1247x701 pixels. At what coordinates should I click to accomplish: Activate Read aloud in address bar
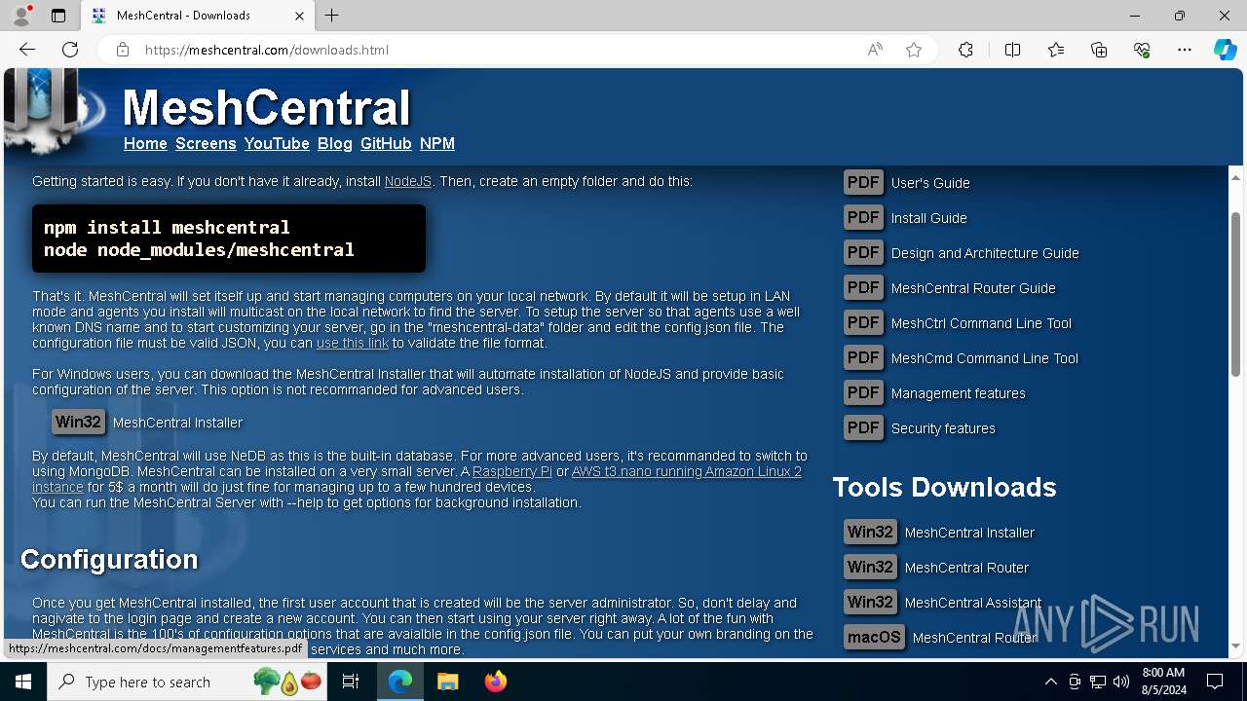click(x=875, y=50)
